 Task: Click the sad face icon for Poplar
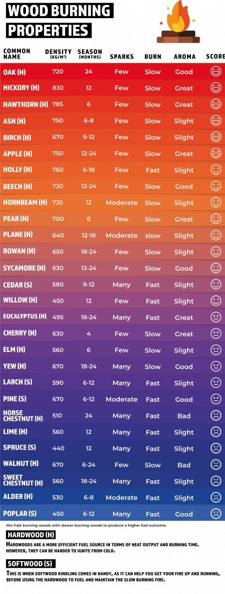(216, 514)
